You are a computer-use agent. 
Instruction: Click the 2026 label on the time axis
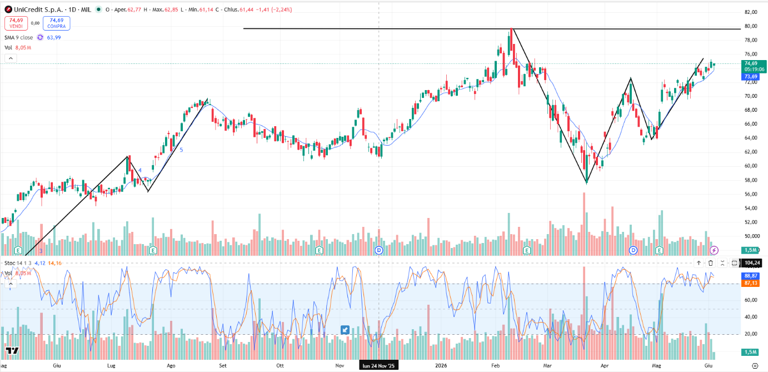point(441,365)
